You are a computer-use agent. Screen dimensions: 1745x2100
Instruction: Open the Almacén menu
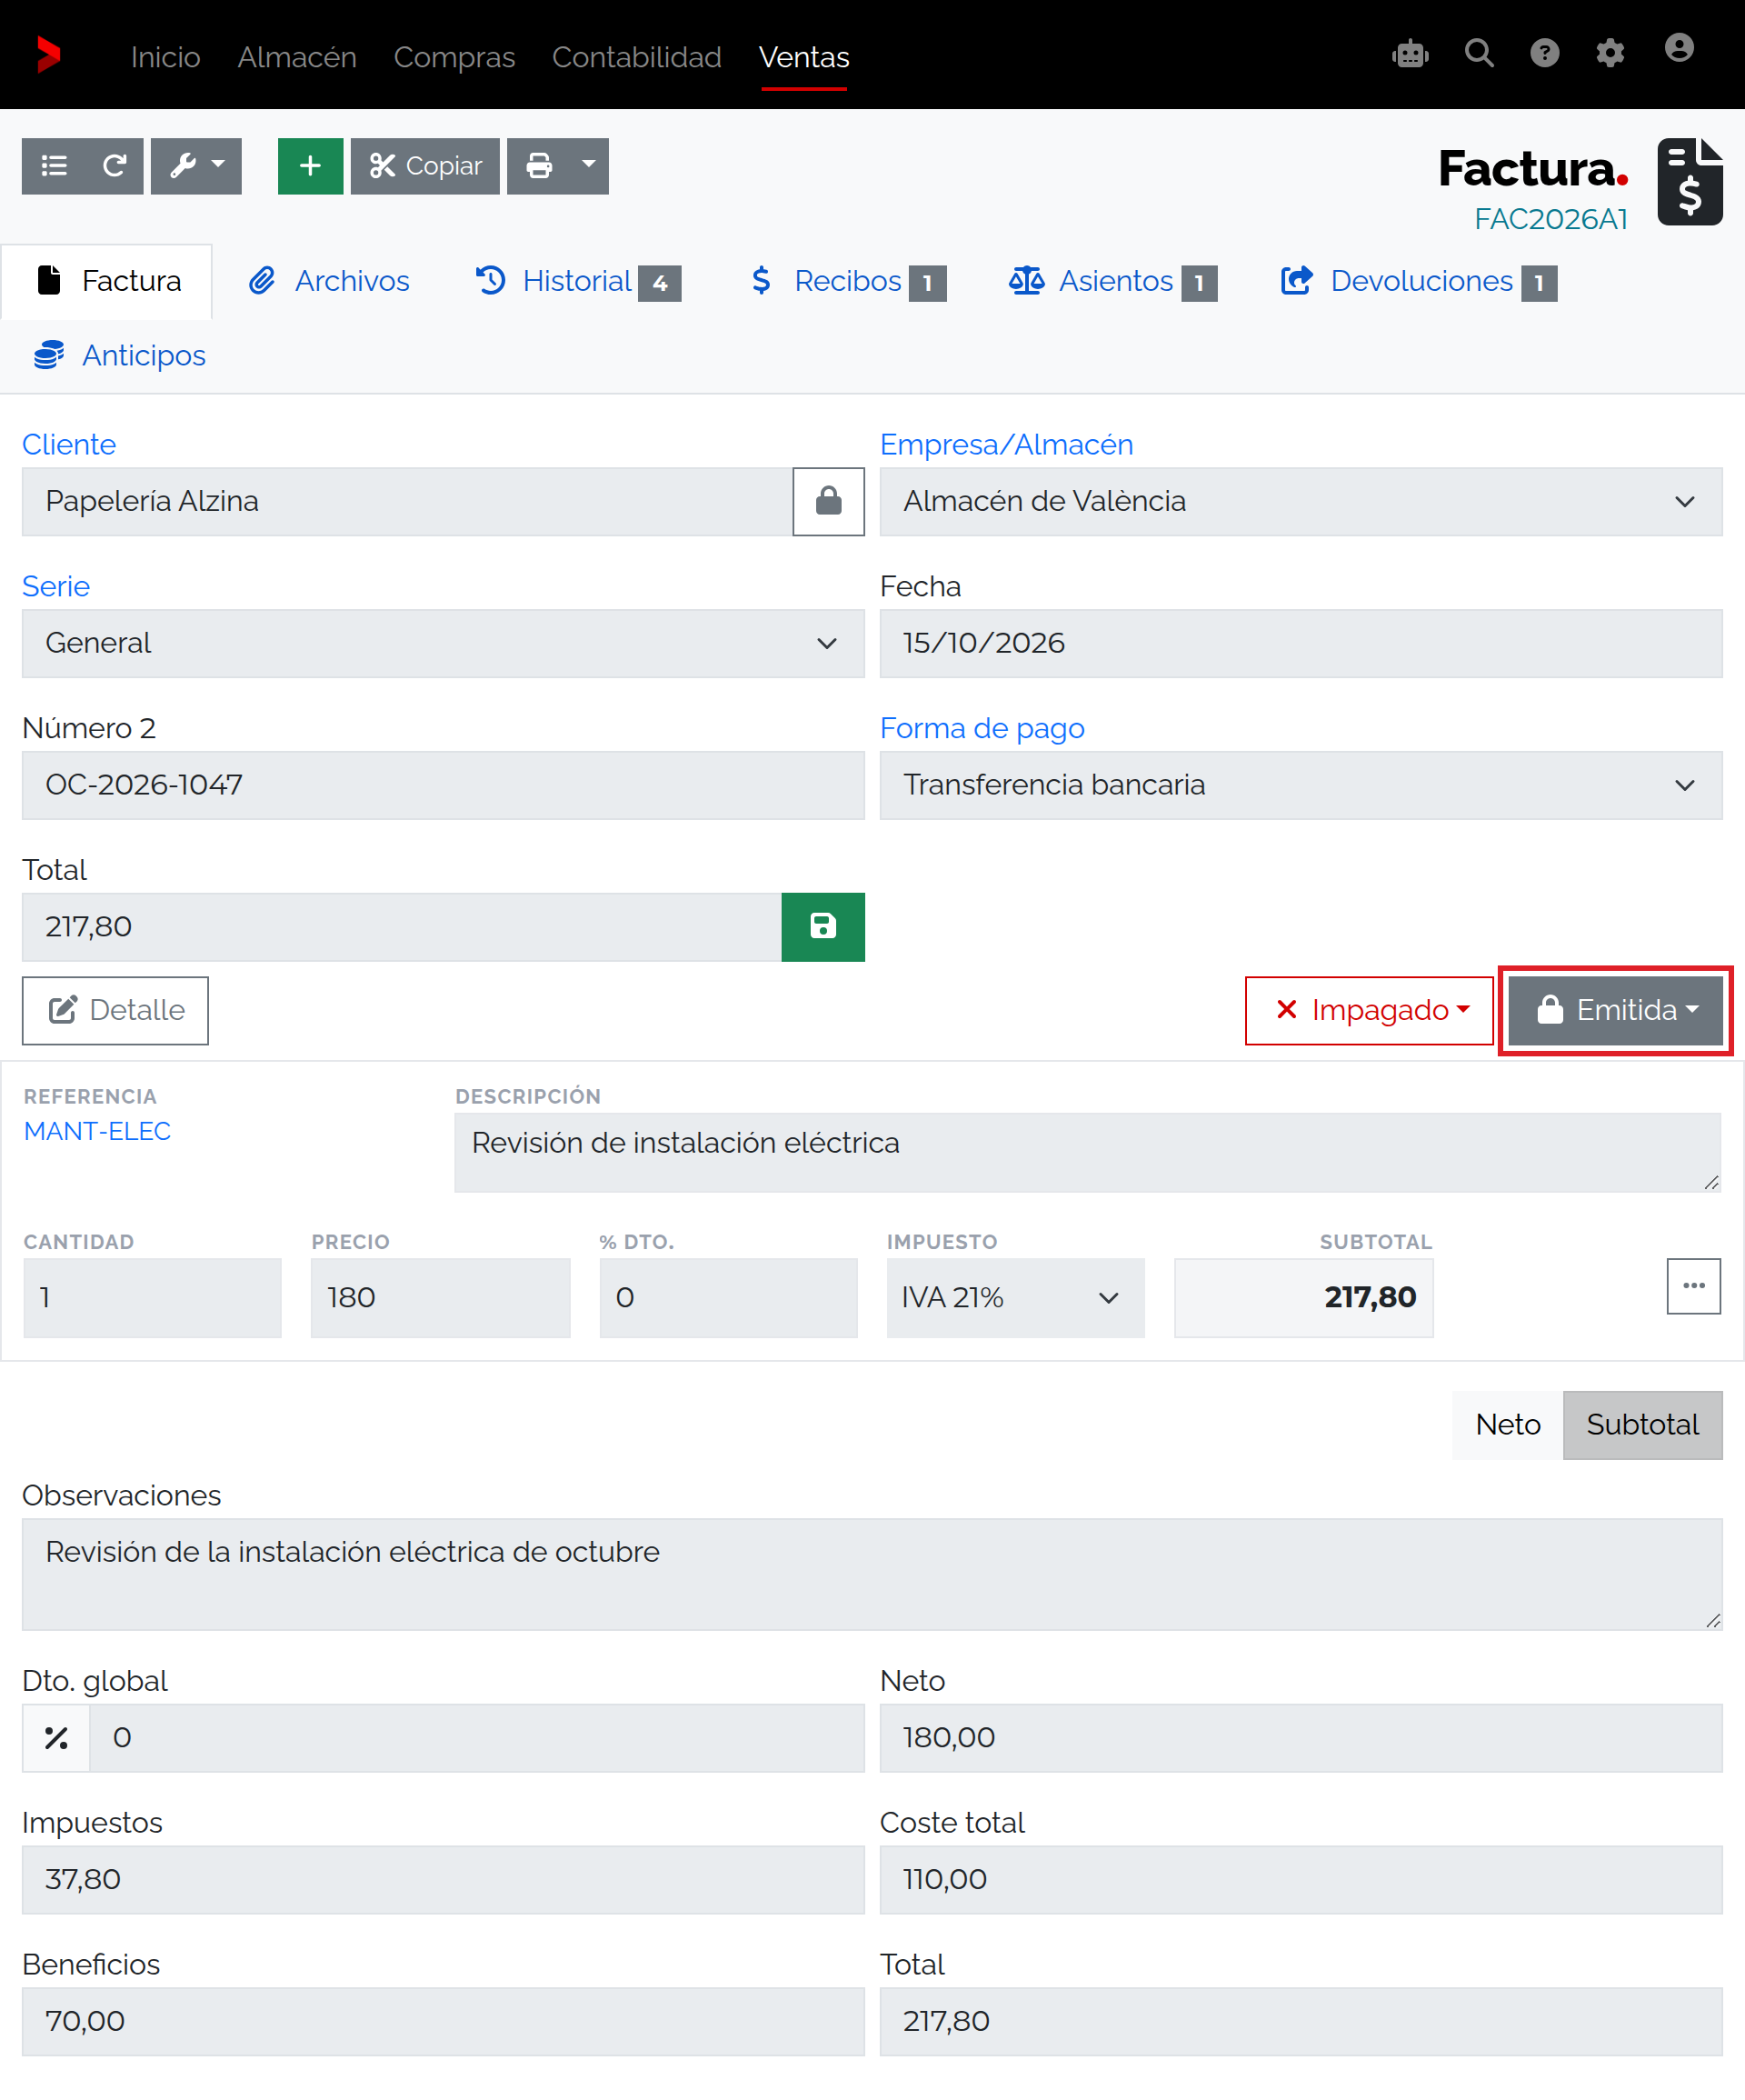[297, 57]
